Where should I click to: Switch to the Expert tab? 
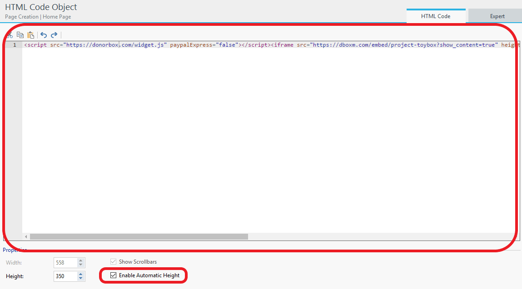pos(497,16)
